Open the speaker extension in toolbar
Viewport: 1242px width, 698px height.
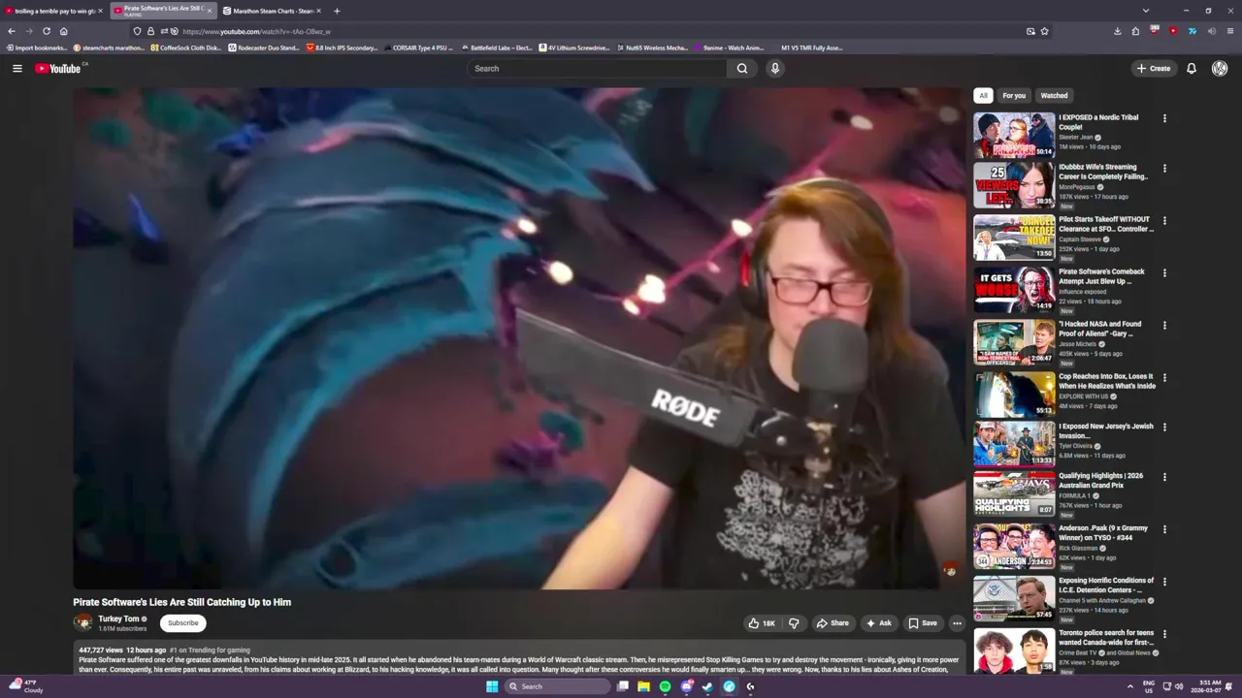[x=1210, y=31]
